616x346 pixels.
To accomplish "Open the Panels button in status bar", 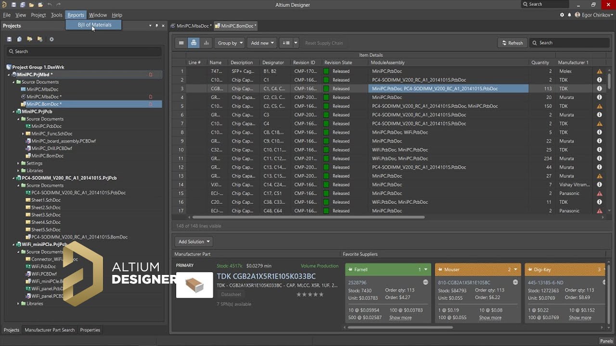I will pos(606,341).
